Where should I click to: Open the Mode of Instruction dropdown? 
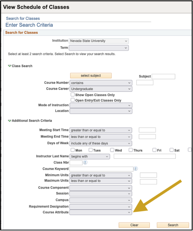click(101, 105)
